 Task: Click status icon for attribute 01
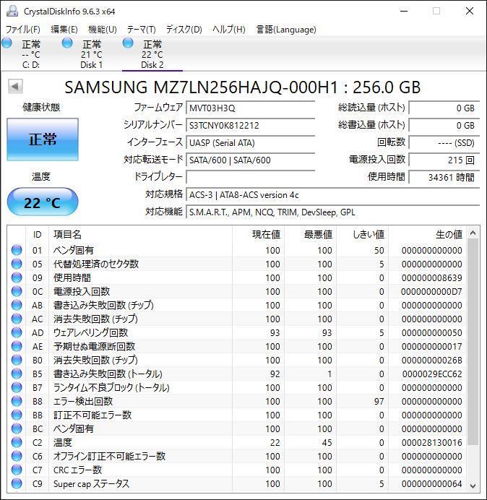[17, 250]
